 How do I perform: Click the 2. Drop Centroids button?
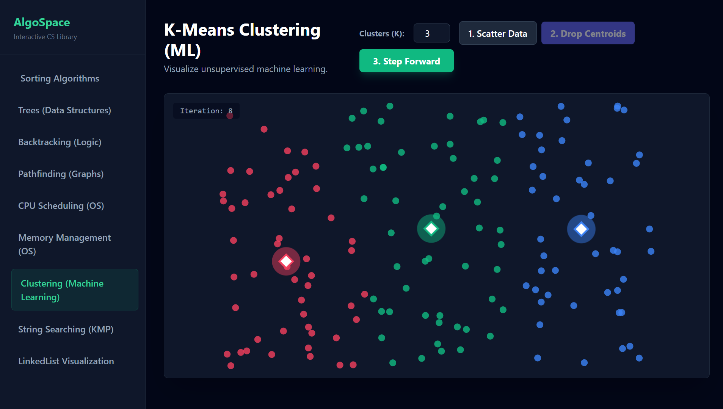tap(588, 33)
